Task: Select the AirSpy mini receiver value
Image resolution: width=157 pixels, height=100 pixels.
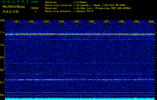Action: click(104, 8)
